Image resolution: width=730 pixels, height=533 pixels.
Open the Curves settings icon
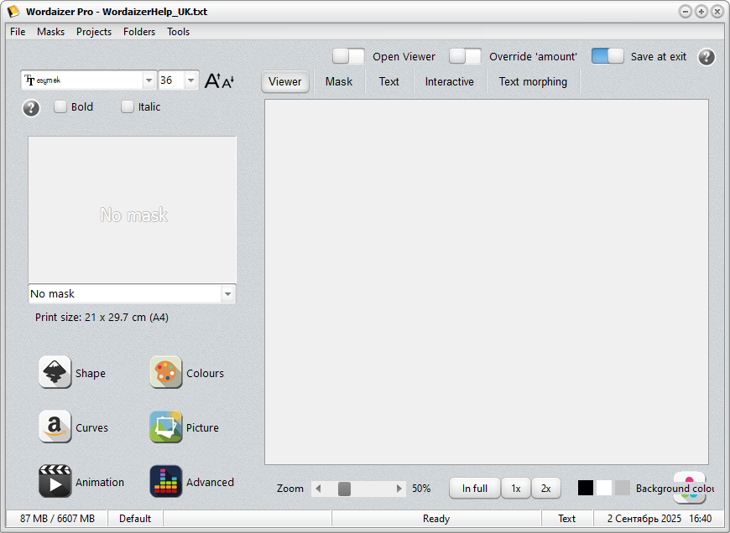(55, 427)
